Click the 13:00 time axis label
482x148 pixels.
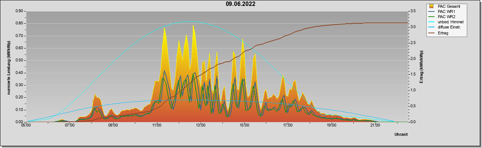(201, 125)
